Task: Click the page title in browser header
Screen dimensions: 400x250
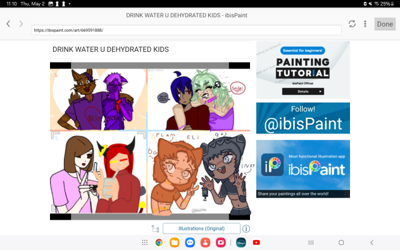Action: pyautogui.click(x=187, y=15)
